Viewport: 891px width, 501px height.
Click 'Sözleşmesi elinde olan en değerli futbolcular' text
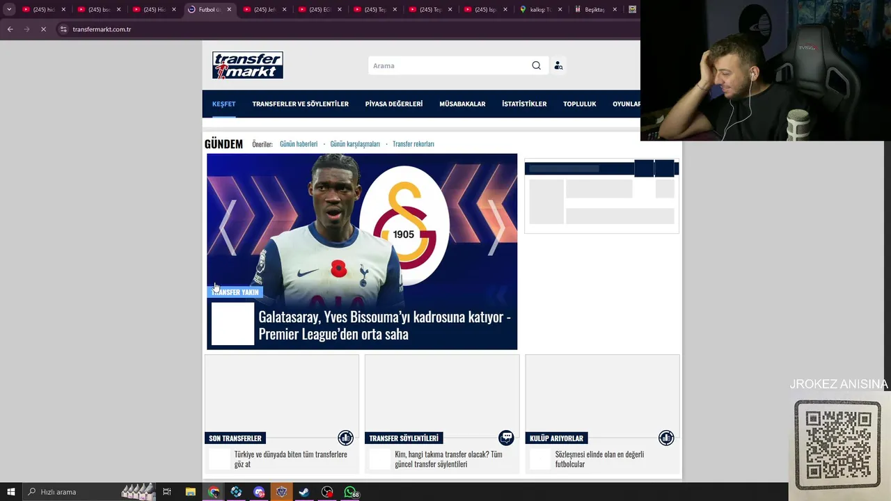coord(599,459)
